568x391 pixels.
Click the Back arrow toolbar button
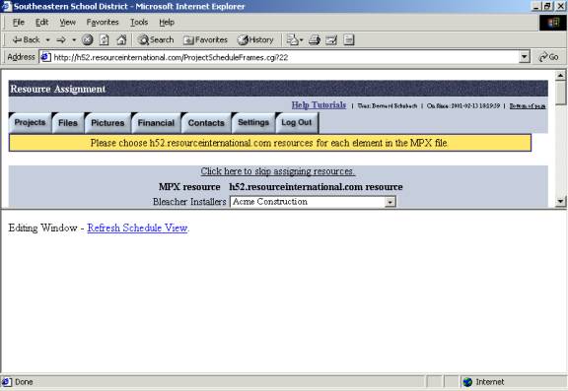[26, 39]
